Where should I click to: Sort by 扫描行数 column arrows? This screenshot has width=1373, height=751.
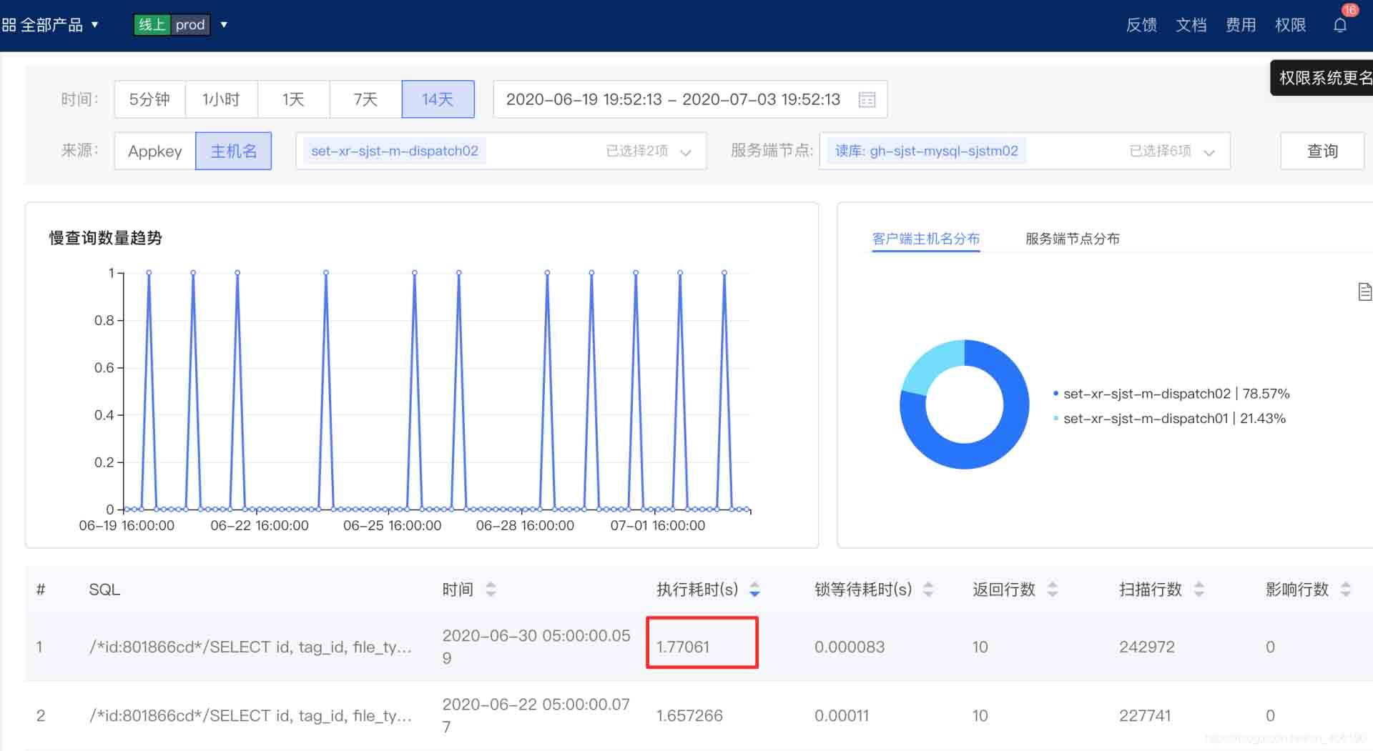pyautogui.click(x=1199, y=590)
